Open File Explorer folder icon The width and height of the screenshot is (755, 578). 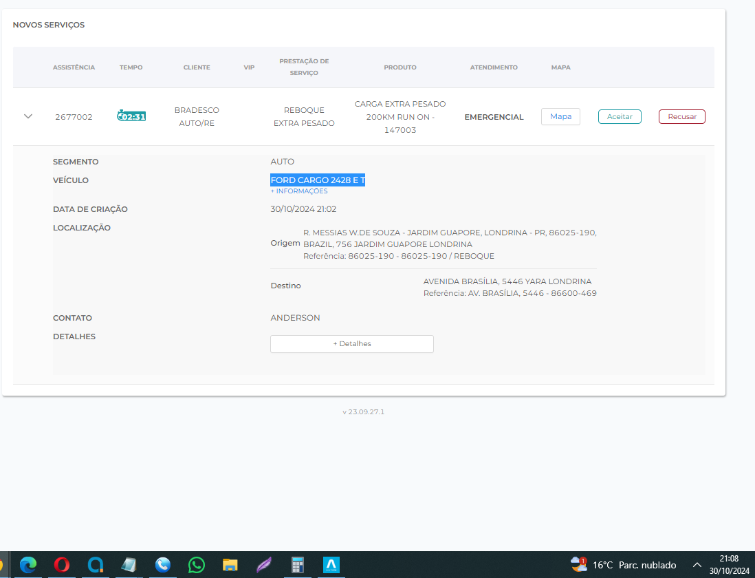pyautogui.click(x=230, y=565)
